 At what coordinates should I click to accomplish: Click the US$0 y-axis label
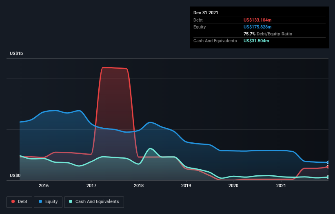15,175
